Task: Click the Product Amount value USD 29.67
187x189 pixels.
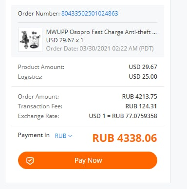Action: coord(143,67)
